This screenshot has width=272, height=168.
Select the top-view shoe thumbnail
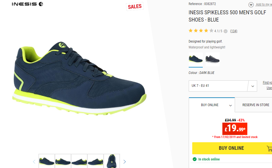(112, 161)
